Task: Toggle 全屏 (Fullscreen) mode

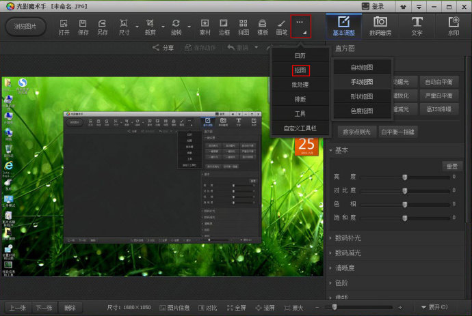Action: pyautogui.click(x=237, y=307)
